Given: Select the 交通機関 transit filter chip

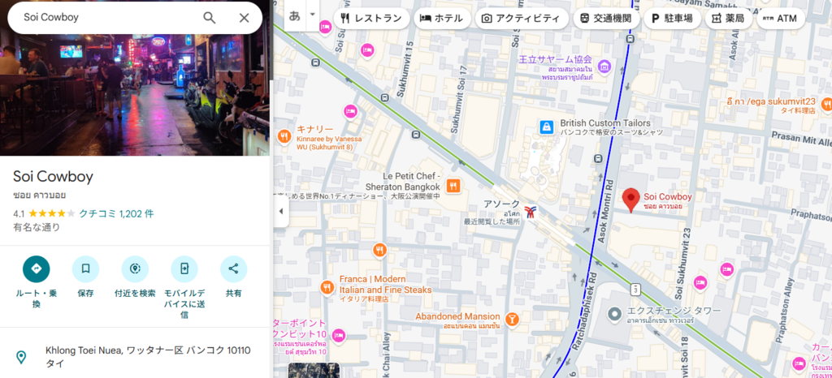Looking at the screenshot, I should [x=606, y=19].
